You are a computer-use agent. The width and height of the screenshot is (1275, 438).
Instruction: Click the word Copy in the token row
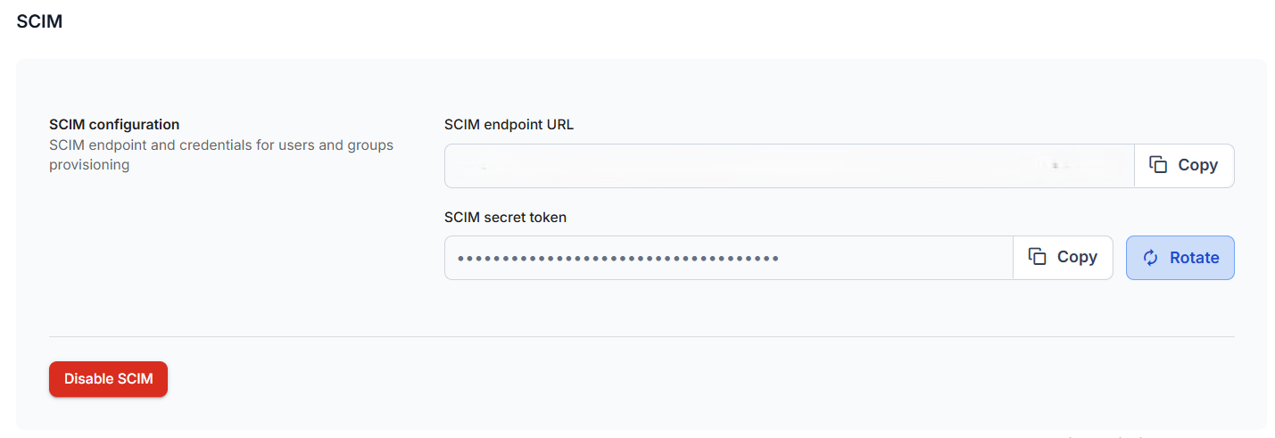pyautogui.click(x=1077, y=258)
